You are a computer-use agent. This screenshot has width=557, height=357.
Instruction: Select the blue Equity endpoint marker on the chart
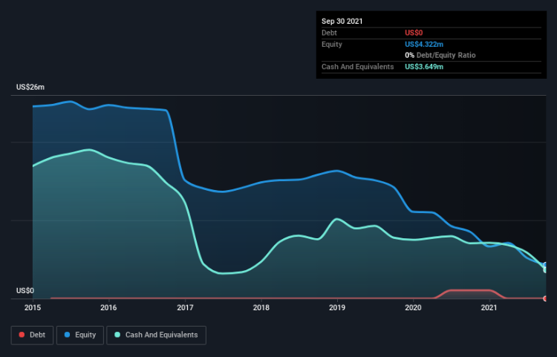546,265
